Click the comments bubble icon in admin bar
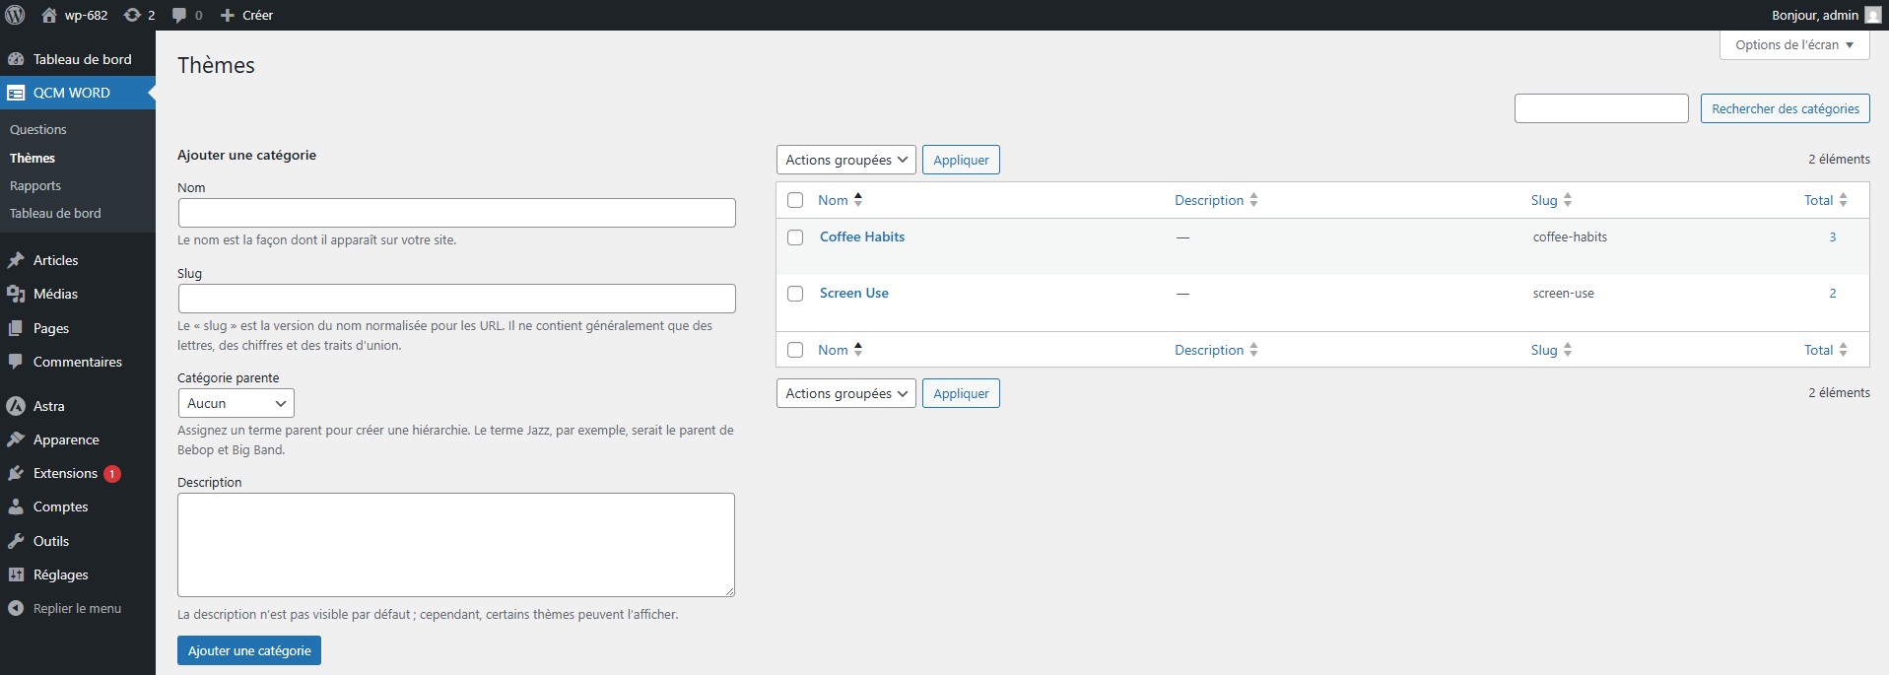The image size is (1889, 675). click(x=178, y=15)
